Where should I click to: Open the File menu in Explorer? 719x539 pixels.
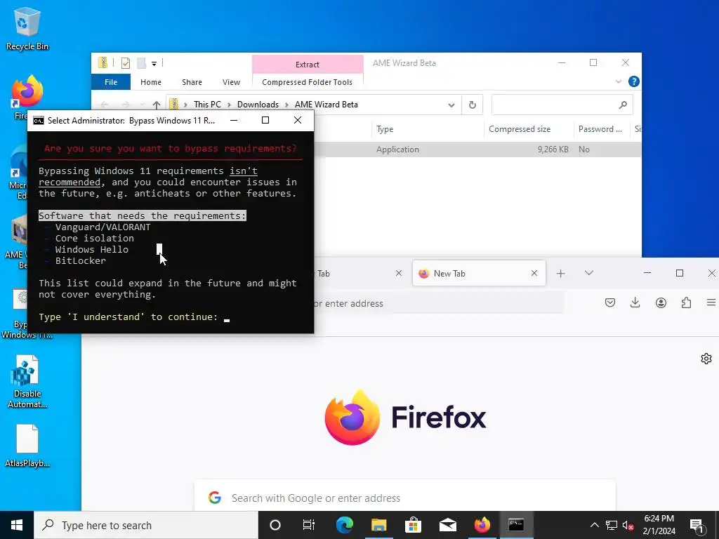click(111, 82)
